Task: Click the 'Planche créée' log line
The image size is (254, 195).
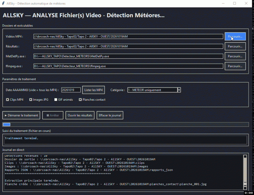Action: (x=106, y=184)
